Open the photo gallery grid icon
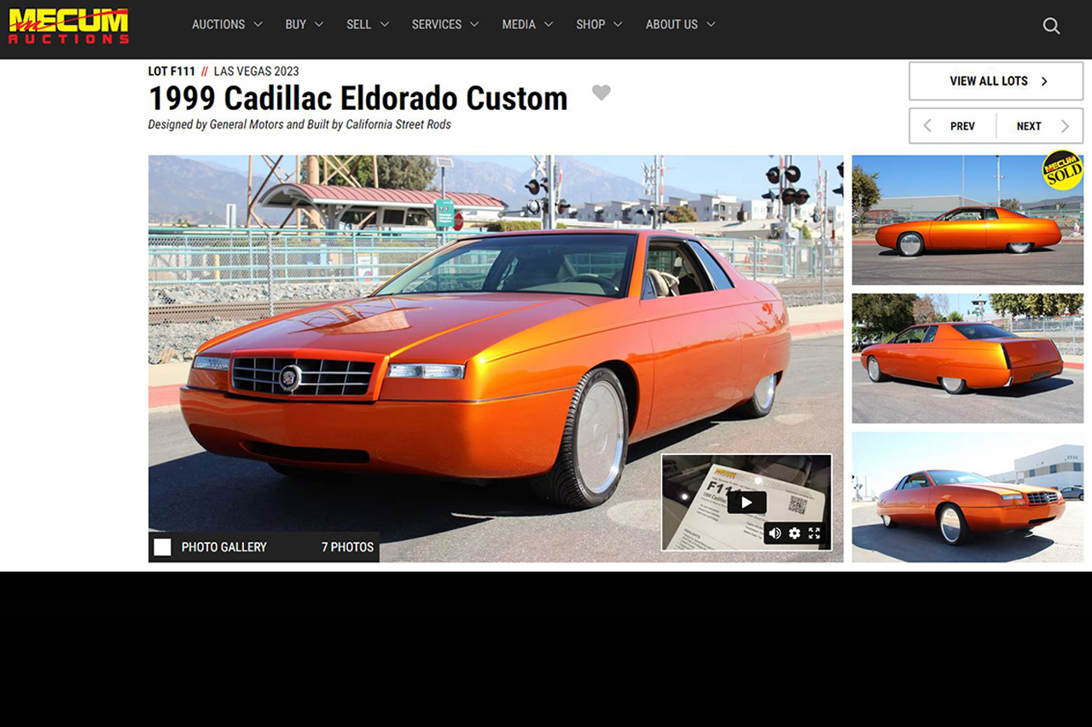This screenshot has height=727, width=1092. tap(162, 547)
